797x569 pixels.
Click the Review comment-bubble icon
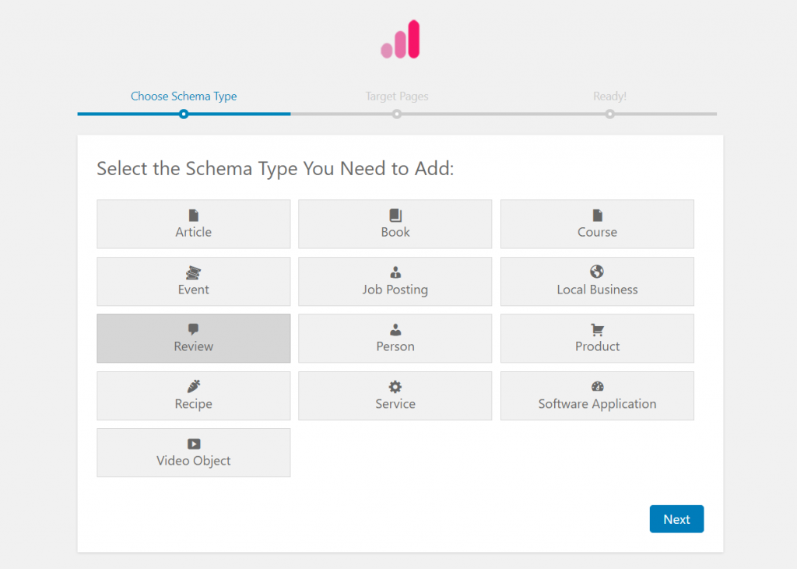tap(193, 330)
